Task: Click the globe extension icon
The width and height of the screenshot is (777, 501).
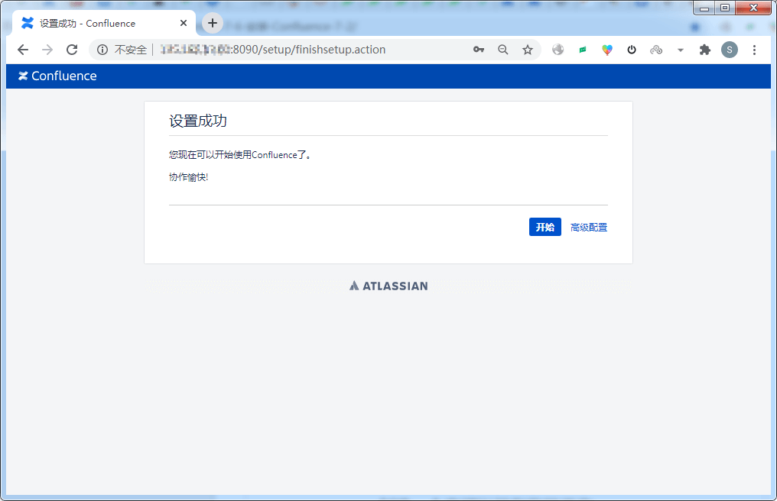Action: click(x=558, y=50)
